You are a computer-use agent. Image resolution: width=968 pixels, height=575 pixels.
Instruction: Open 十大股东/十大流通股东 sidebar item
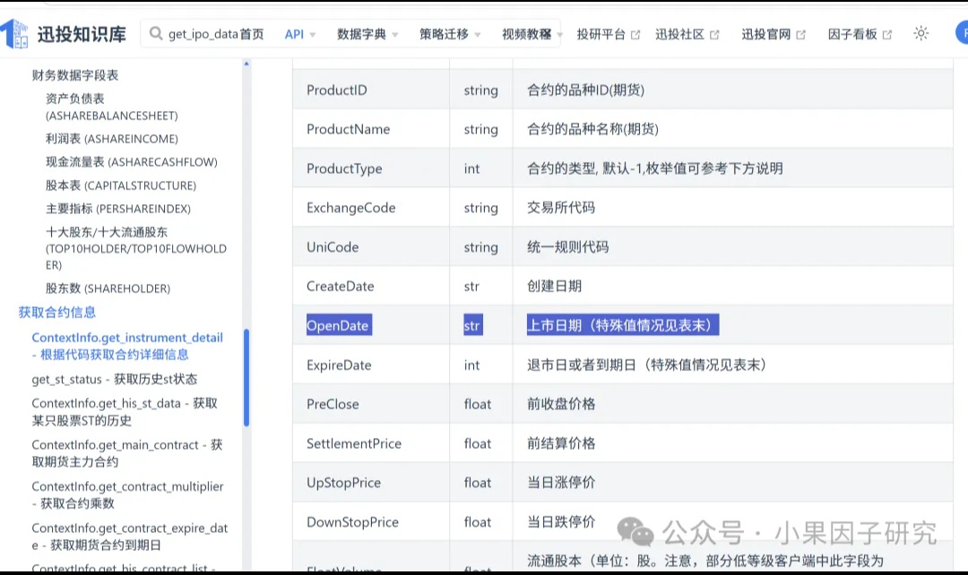136,248
